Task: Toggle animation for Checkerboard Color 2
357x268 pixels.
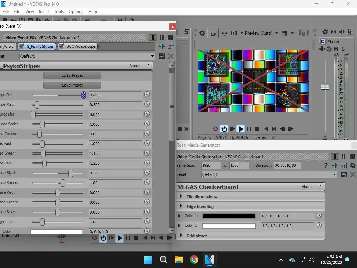Action: tap(319, 225)
